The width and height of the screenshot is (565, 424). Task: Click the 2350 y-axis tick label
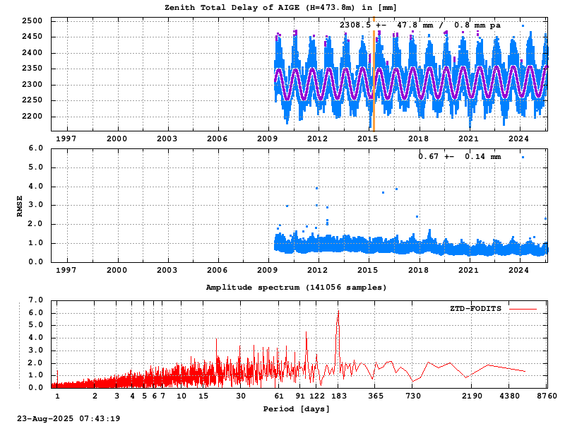click(x=32, y=68)
